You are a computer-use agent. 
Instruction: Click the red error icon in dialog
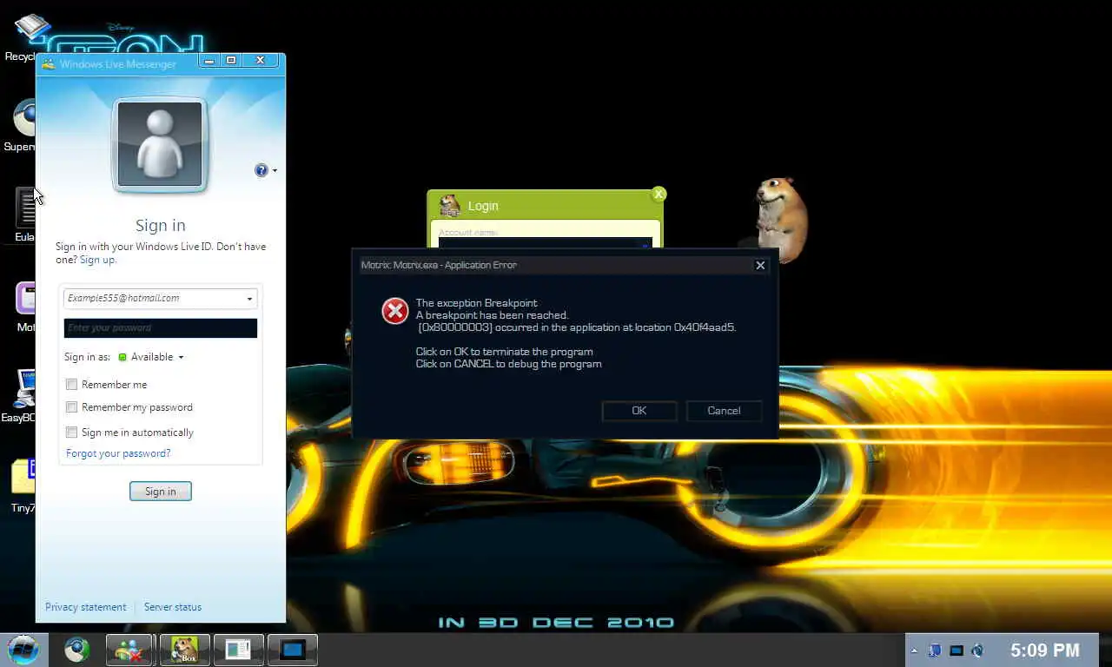click(x=395, y=311)
